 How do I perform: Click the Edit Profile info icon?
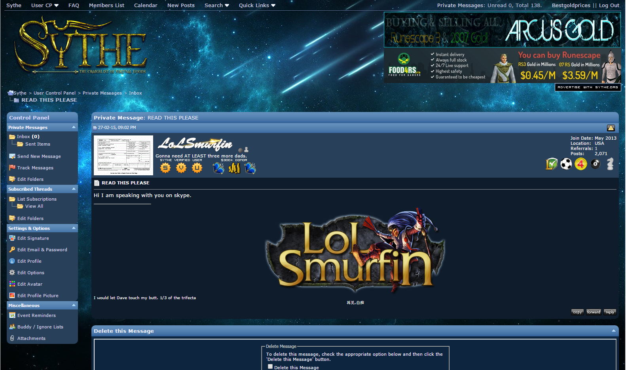coord(12,261)
